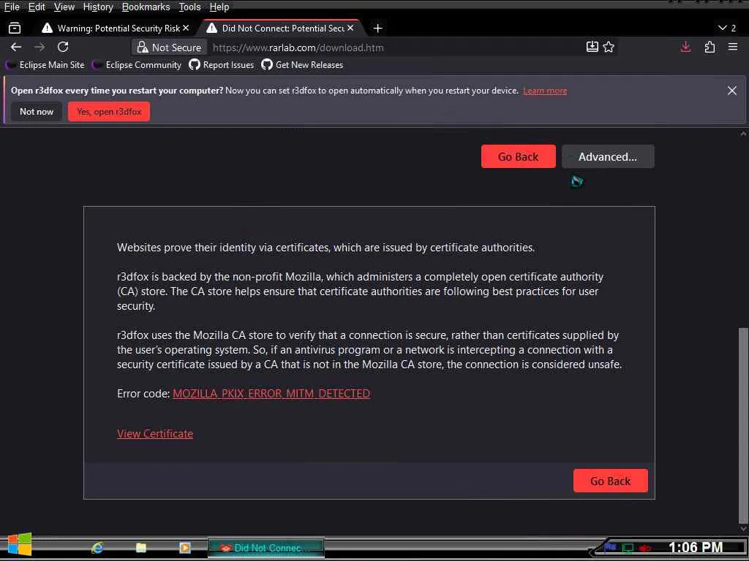Open the media player taskbar icon
The image size is (749, 561).
click(185, 548)
